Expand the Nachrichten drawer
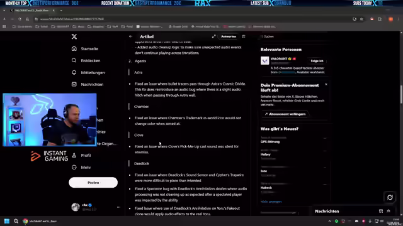The image size is (403, 226). [389, 211]
